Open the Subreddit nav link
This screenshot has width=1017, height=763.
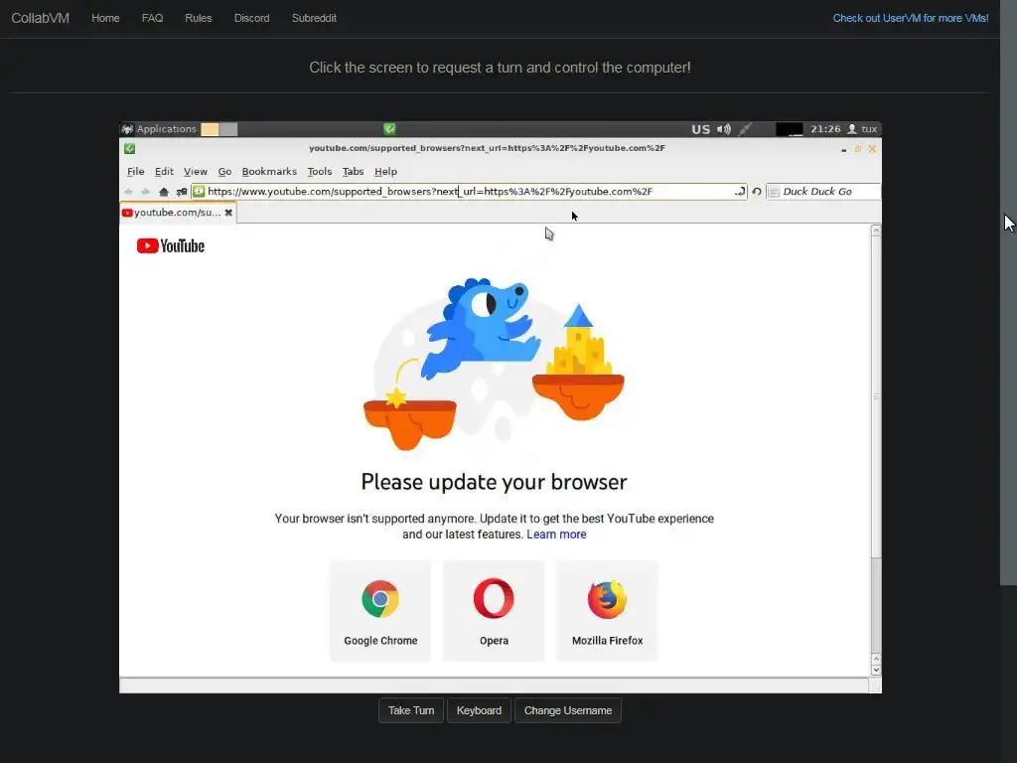coord(314,18)
